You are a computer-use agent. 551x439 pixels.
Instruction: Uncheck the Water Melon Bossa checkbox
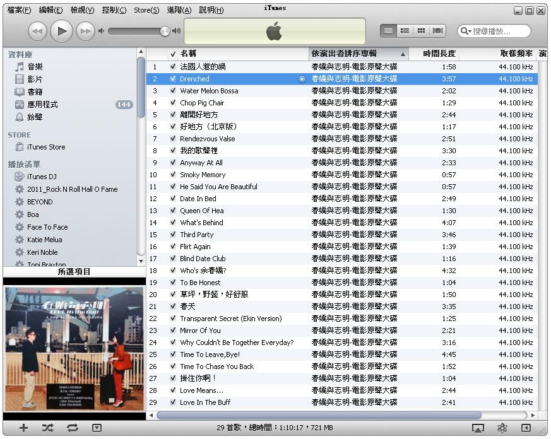pyautogui.click(x=173, y=91)
